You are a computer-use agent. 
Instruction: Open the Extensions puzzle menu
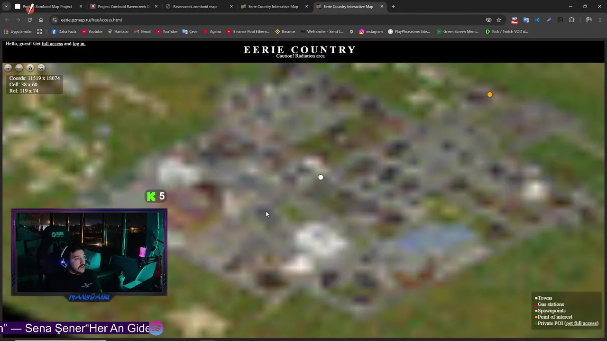571,20
